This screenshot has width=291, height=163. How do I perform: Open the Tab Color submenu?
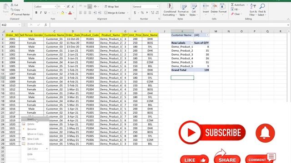click(35, 149)
